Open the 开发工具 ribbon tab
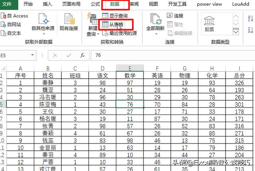This screenshot has width=255, height=171. [x=177, y=4]
